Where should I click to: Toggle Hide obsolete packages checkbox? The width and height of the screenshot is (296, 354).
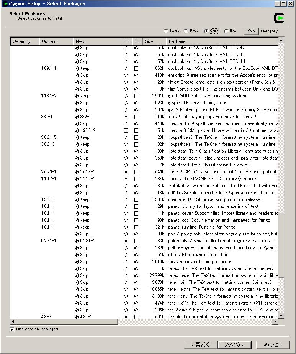12,329
